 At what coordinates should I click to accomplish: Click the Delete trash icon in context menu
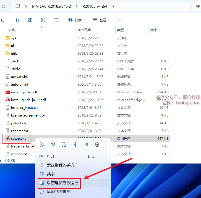click(x=97, y=144)
